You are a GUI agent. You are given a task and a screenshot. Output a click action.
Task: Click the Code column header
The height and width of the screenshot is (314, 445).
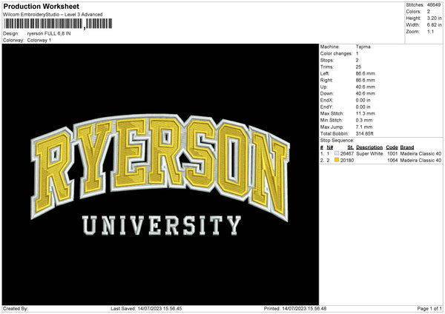(x=392, y=147)
